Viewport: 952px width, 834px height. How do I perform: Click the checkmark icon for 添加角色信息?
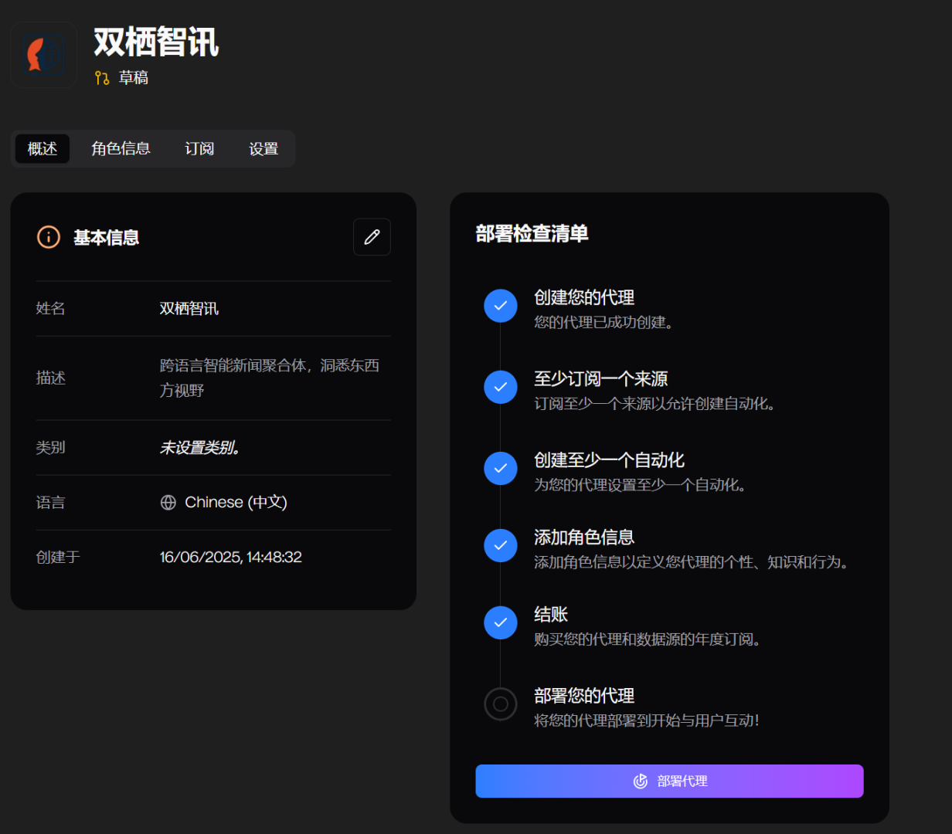pos(501,545)
